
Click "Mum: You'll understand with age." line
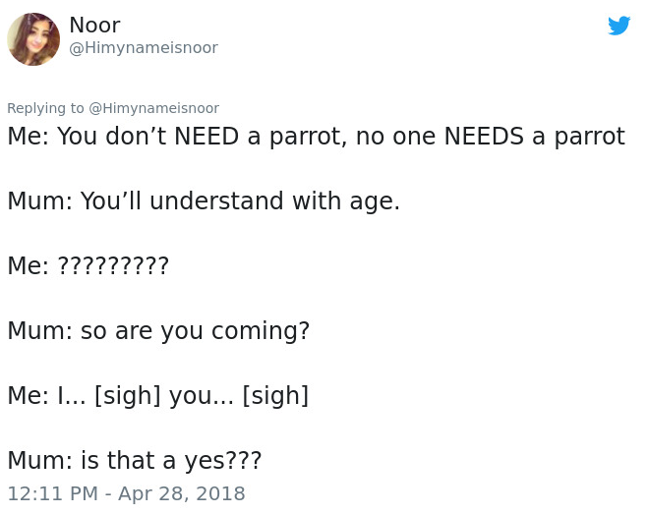pyautogui.click(x=204, y=201)
